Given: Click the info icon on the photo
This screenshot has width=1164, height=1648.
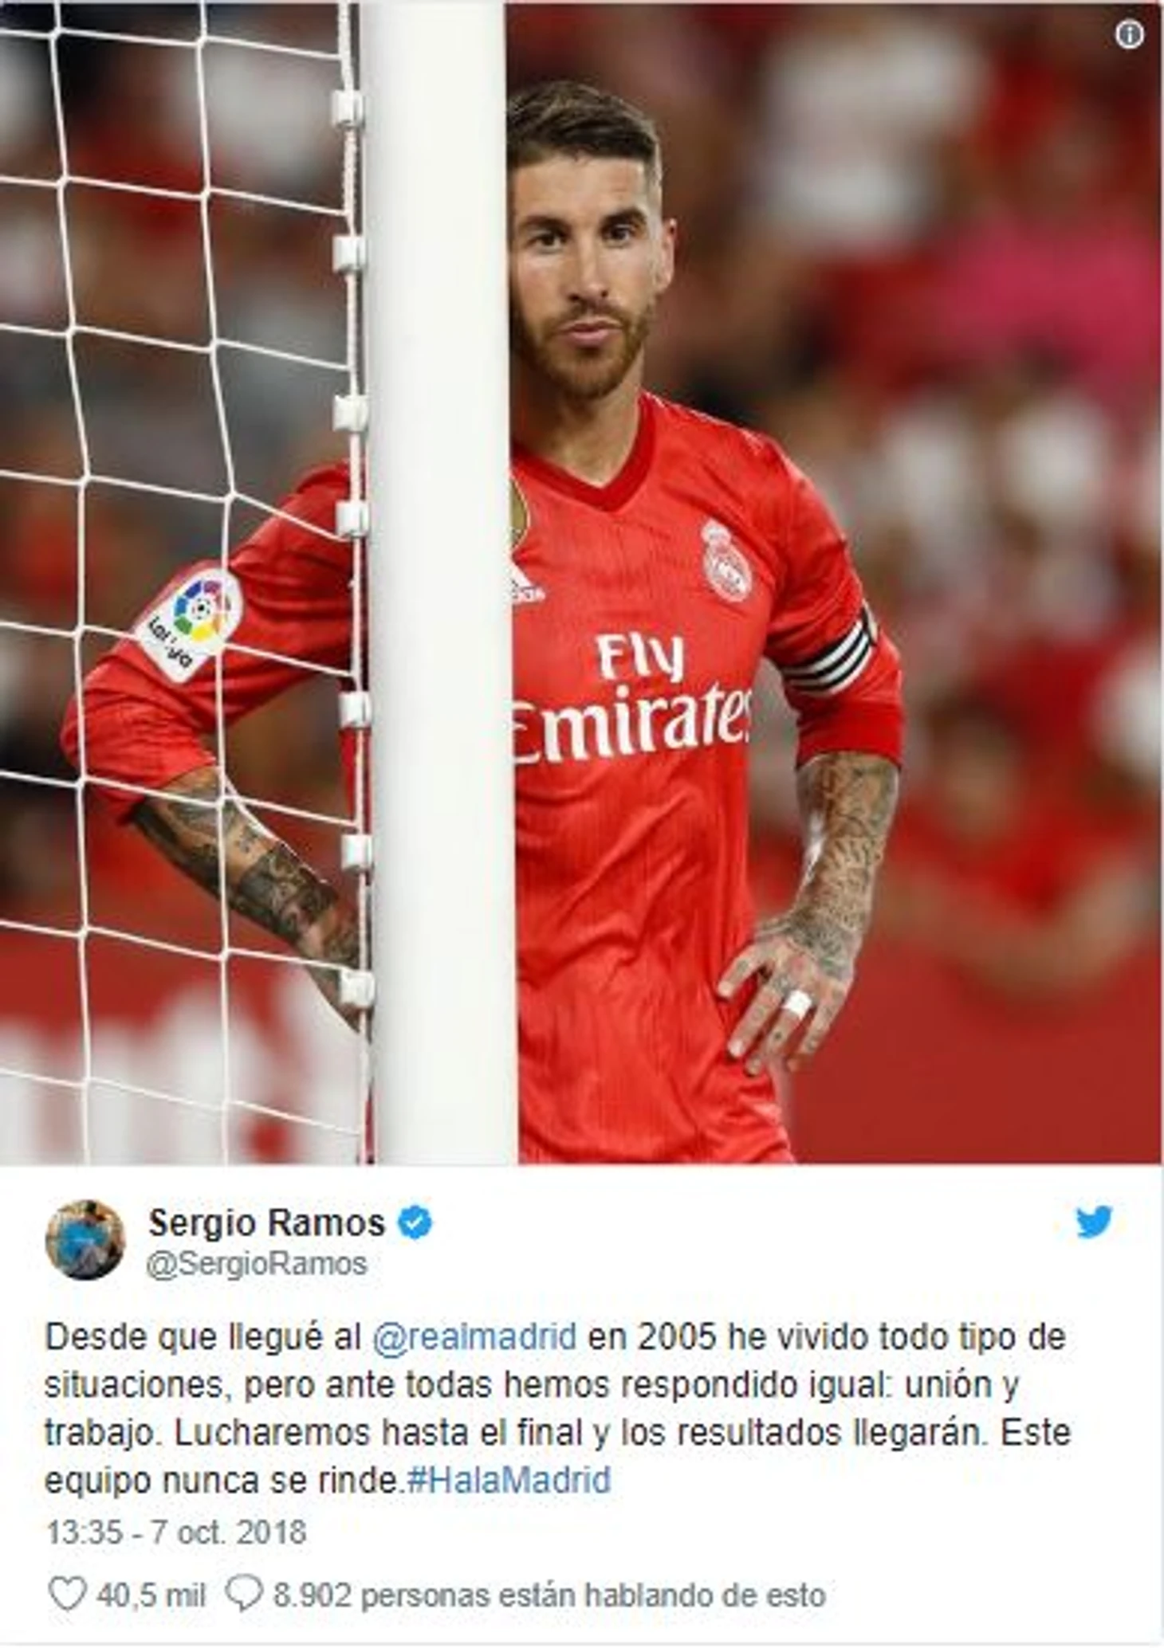Looking at the screenshot, I should pos(1129,34).
